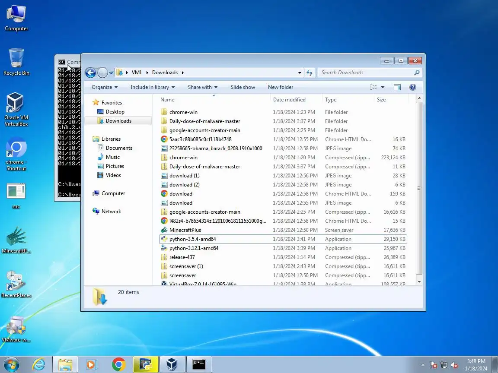Image resolution: width=498 pixels, height=373 pixels.
Task: Click the magnifier icon in Search Downloads
Action: [417, 73]
